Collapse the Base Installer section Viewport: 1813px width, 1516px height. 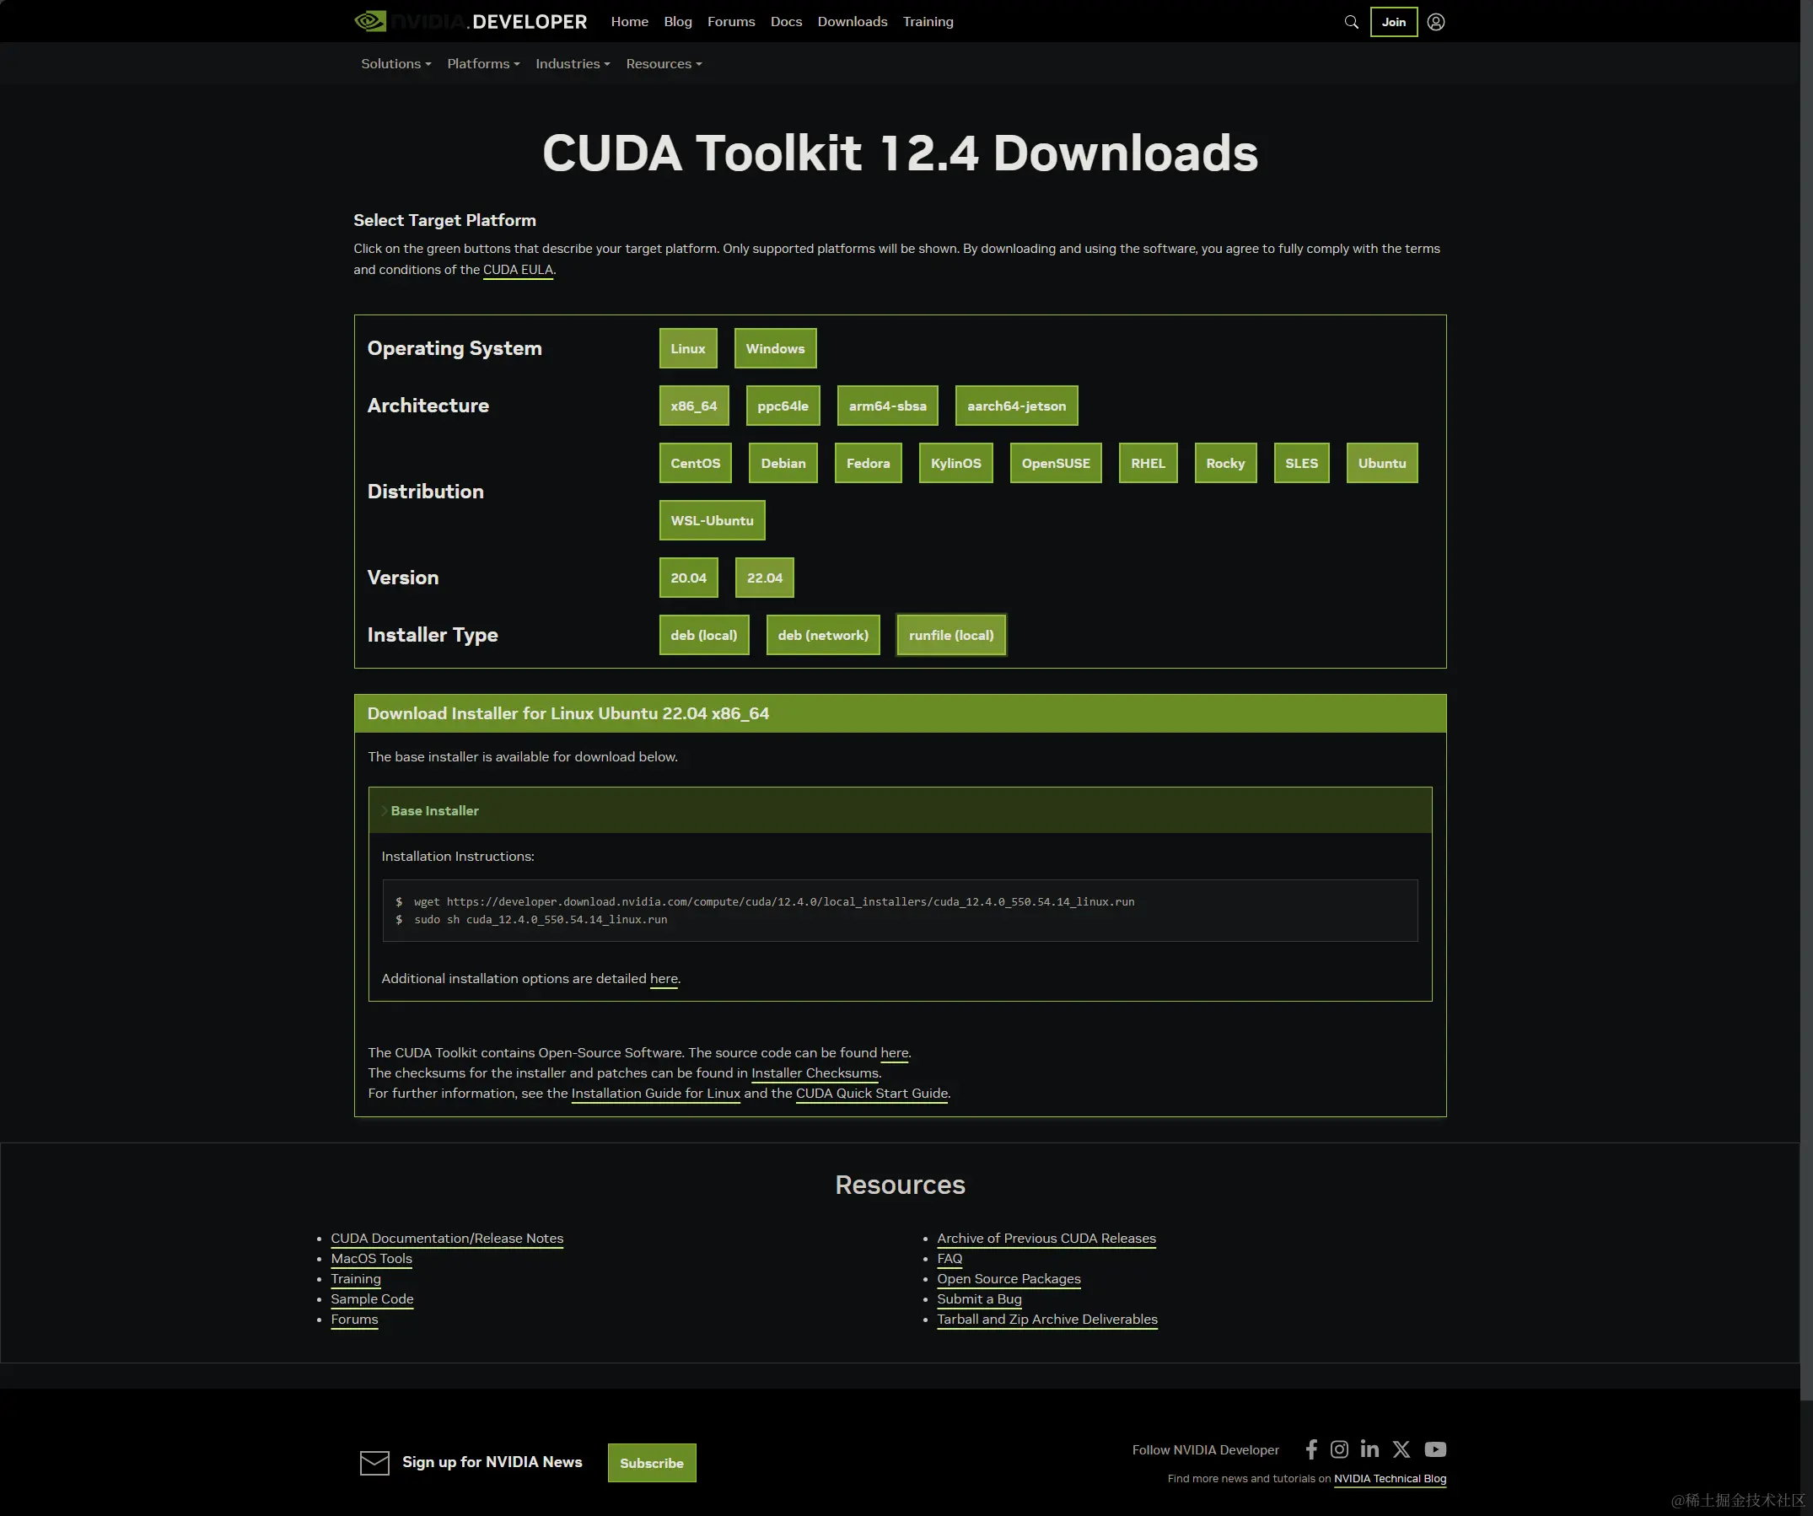[433, 810]
